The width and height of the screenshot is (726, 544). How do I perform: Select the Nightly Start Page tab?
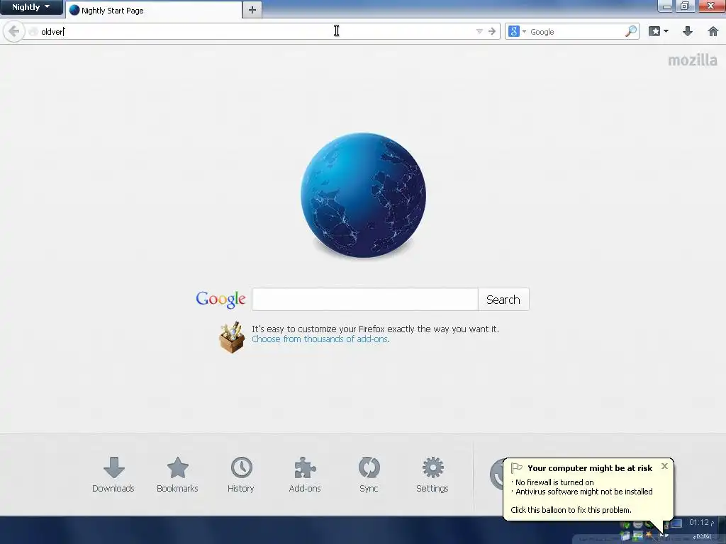[x=154, y=10]
